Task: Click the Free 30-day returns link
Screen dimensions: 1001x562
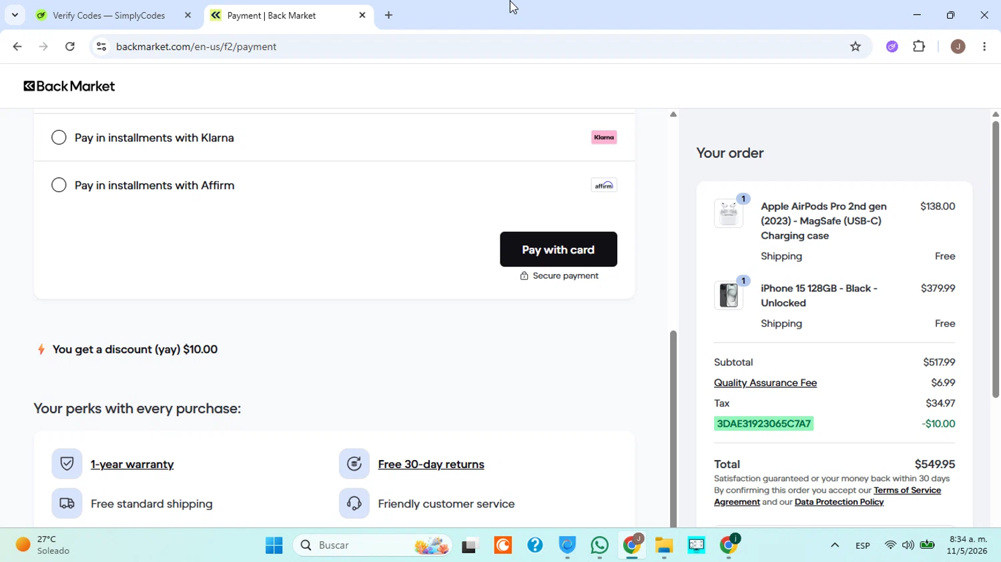Action: point(431,464)
